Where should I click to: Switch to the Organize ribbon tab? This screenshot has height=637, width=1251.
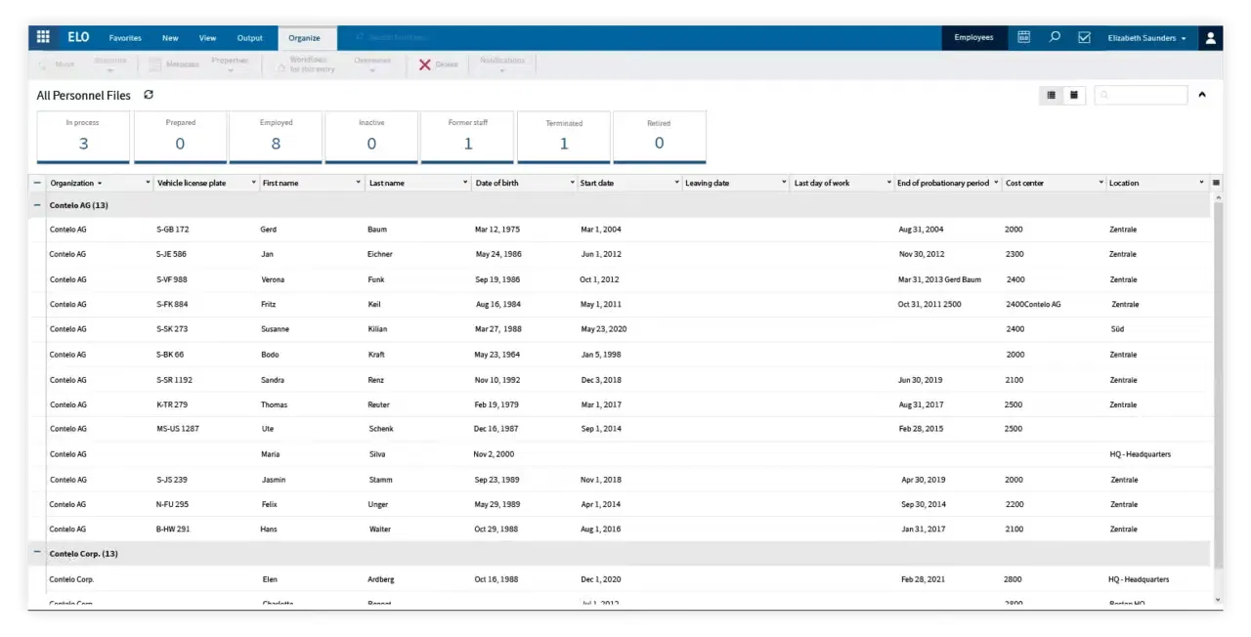(x=306, y=37)
